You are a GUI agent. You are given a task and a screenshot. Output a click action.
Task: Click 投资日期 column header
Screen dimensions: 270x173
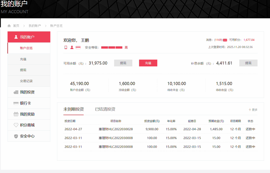[x=70, y=121]
